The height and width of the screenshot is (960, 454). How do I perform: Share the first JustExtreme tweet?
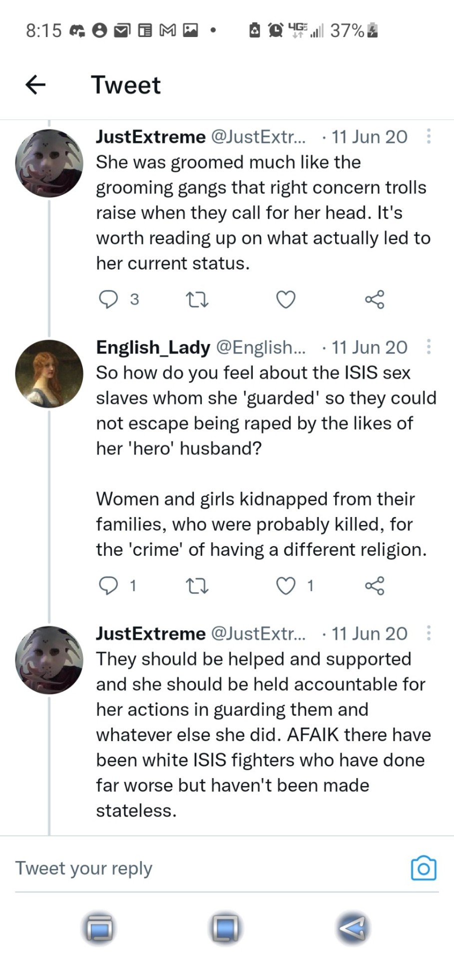375,299
